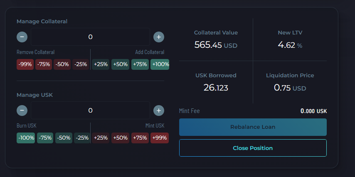This screenshot has height=177, width=355.
Task: Click the plus icon beside Manage USK input
Action: coord(159,111)
